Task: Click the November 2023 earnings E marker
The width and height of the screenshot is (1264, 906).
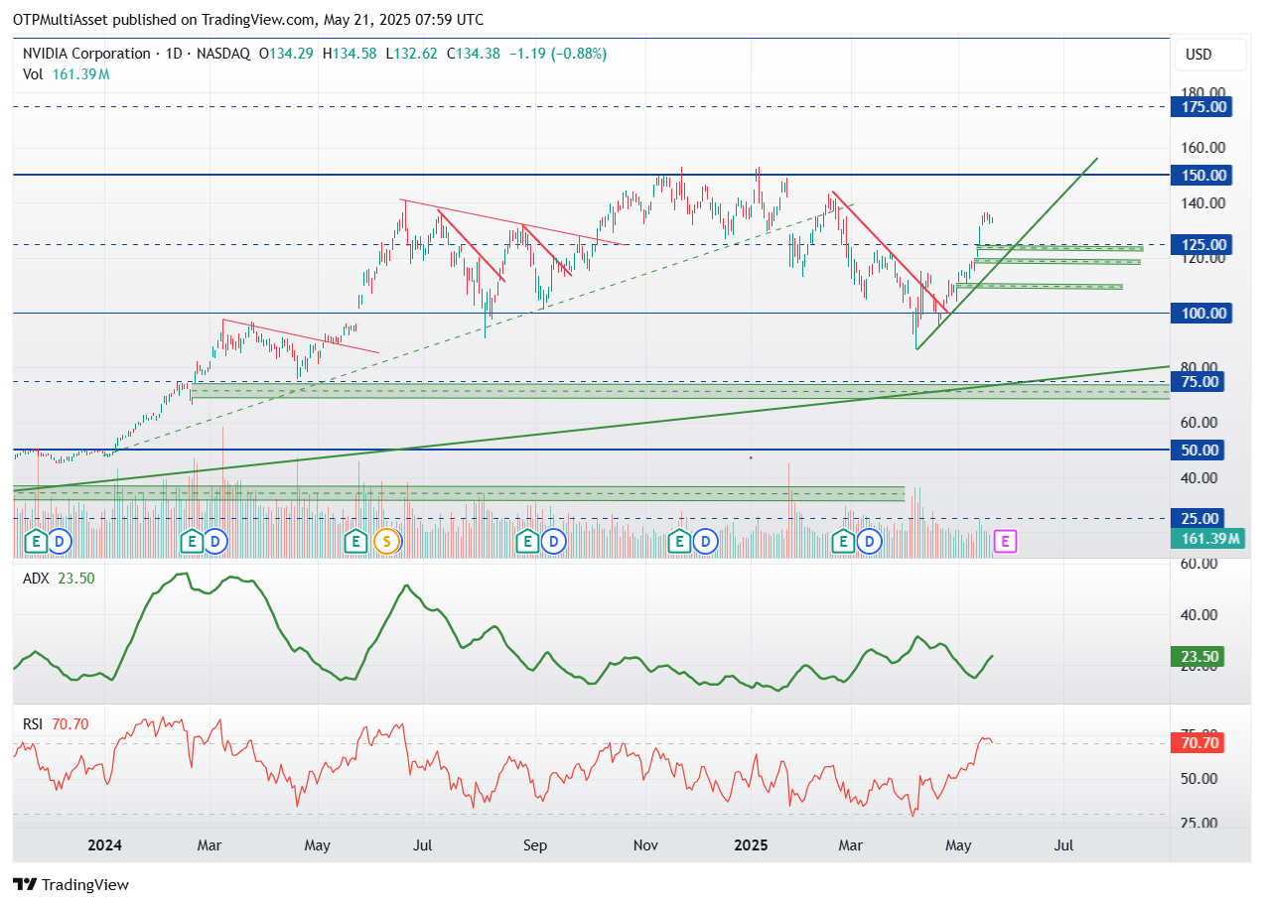Action: coord(36,541)
